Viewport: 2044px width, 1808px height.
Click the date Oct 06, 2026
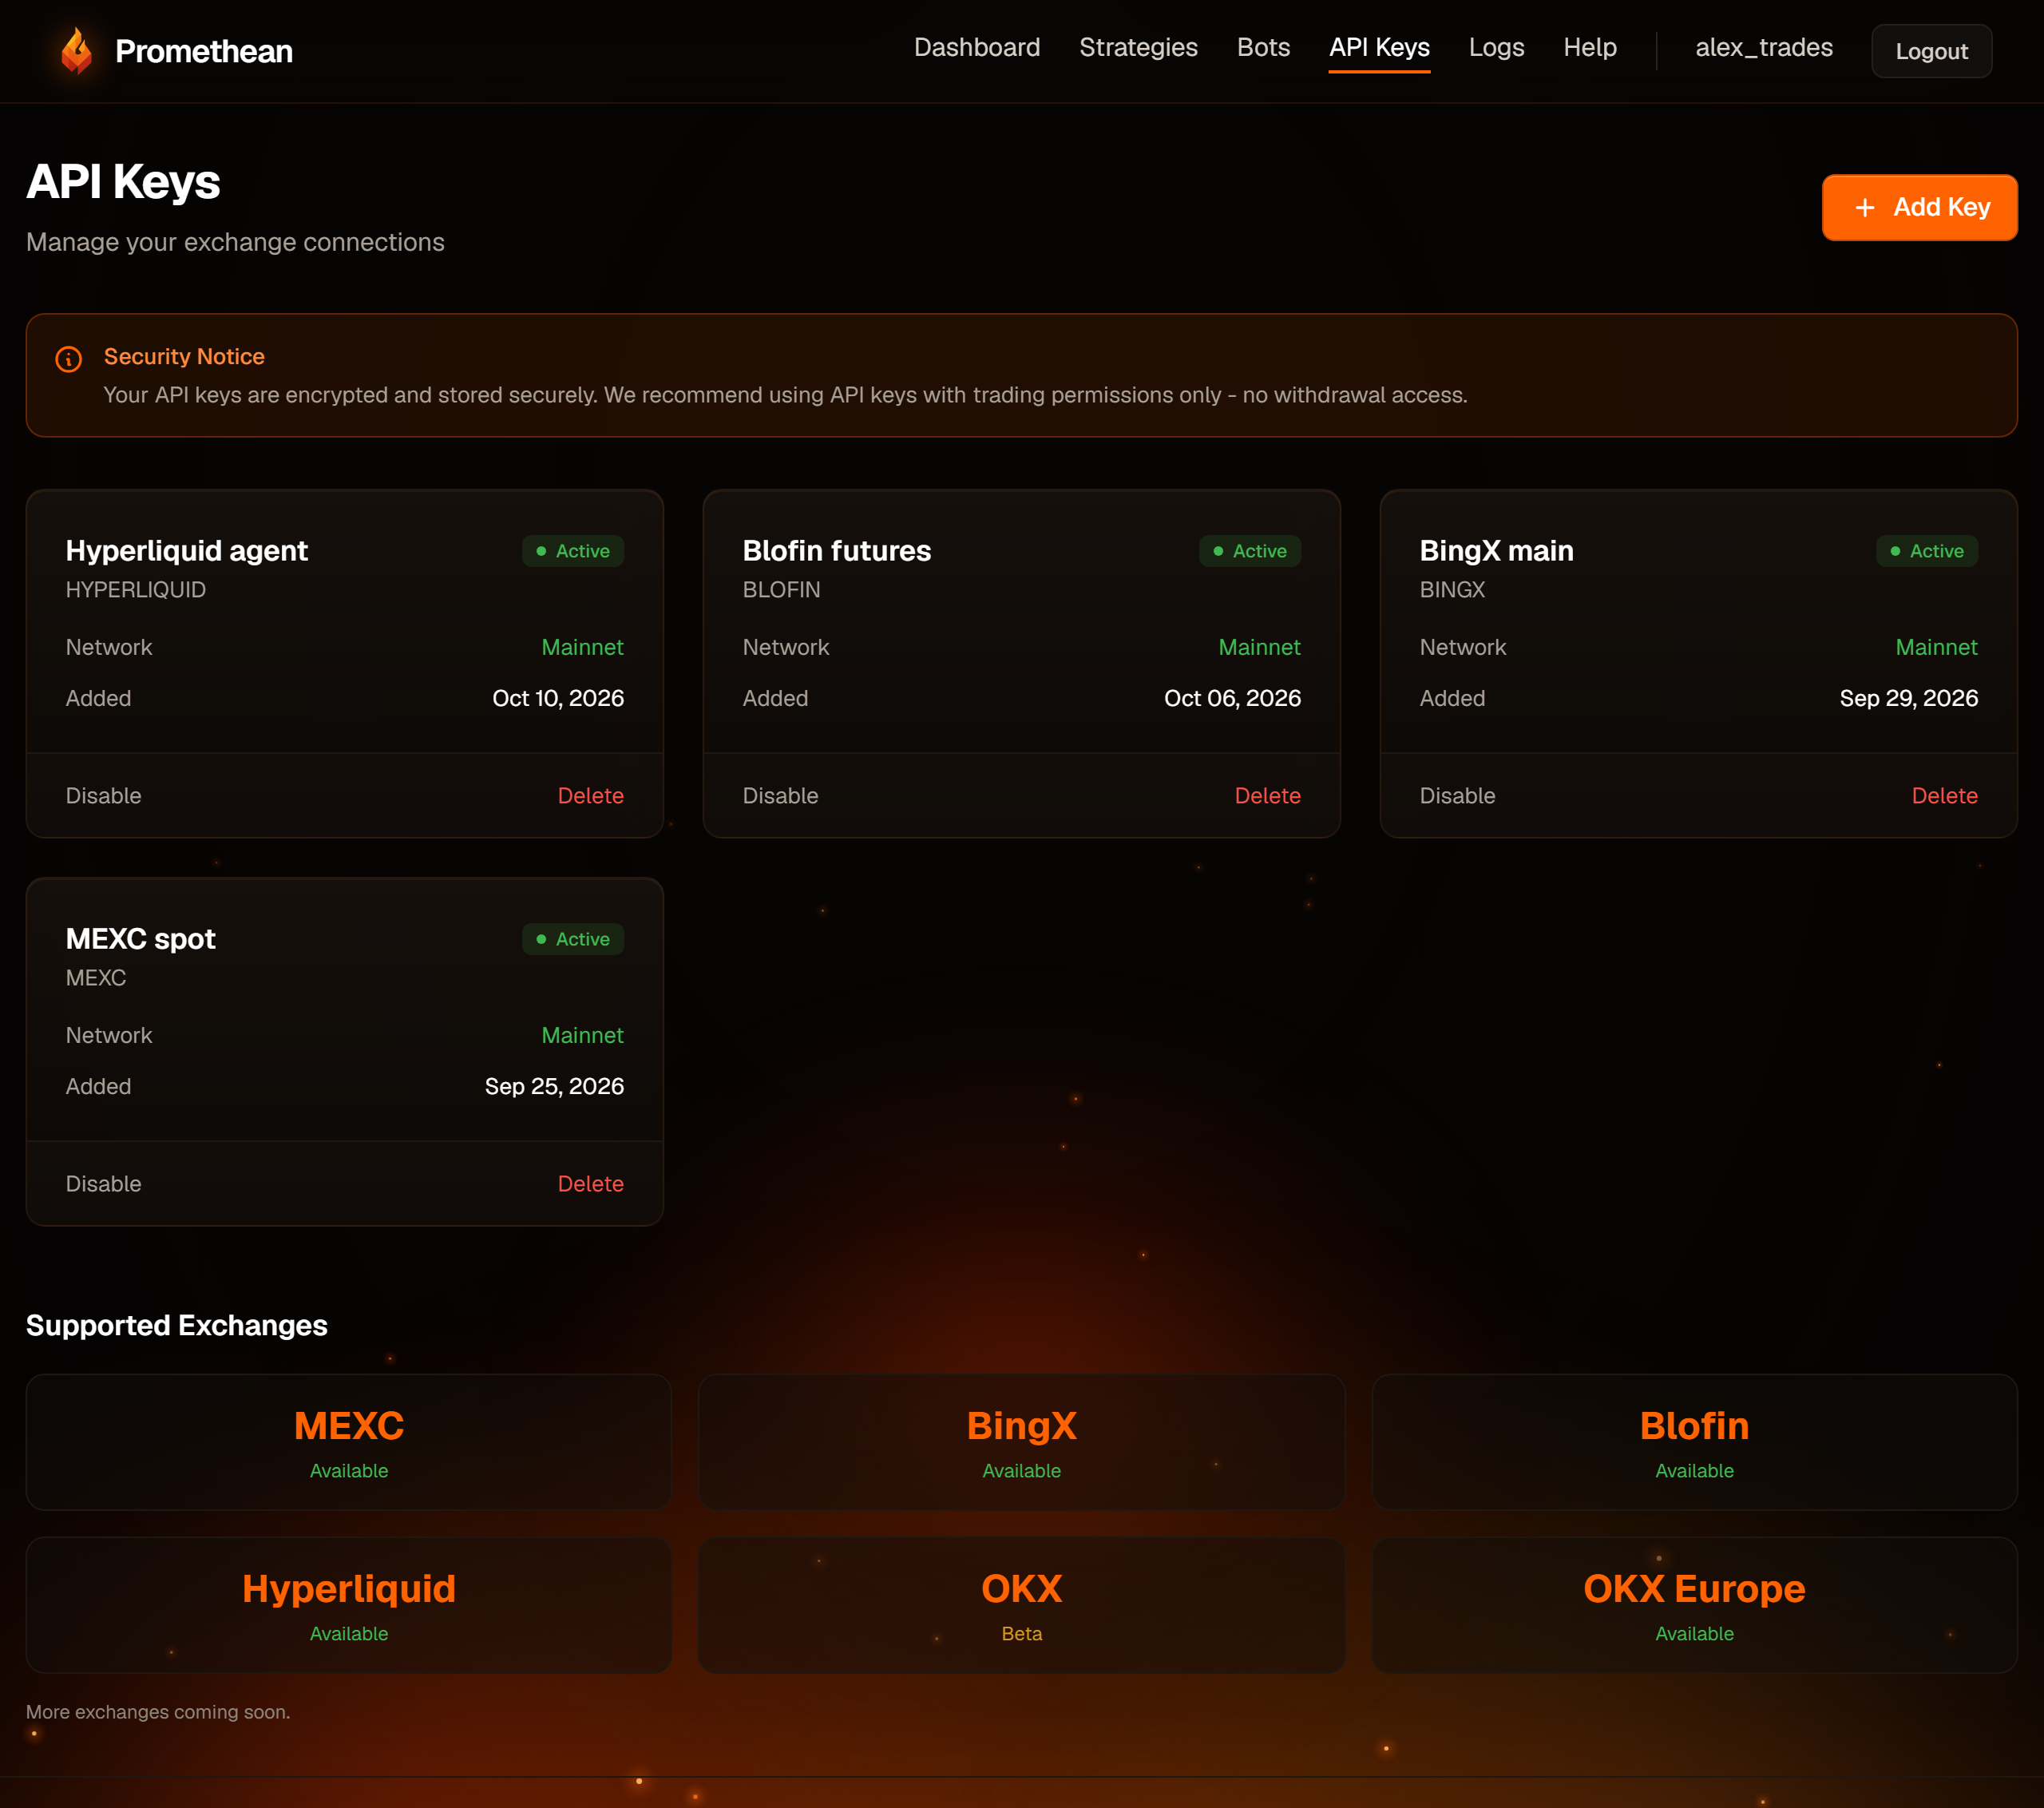[x=1232, y=698]
